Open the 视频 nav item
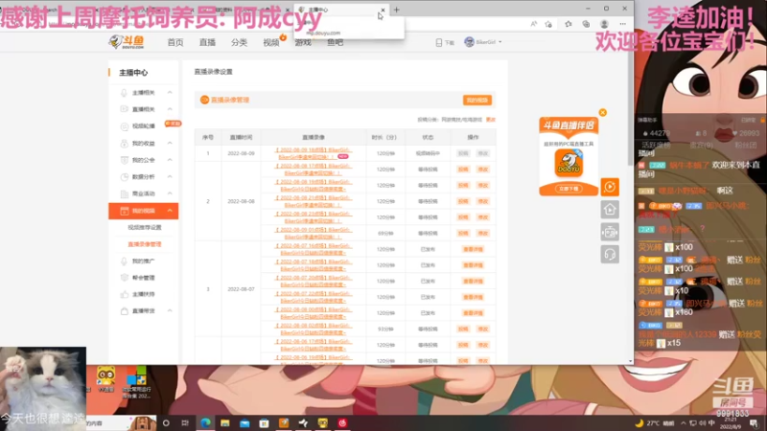Viewport: 767px width, 431px height. (270, 42)
